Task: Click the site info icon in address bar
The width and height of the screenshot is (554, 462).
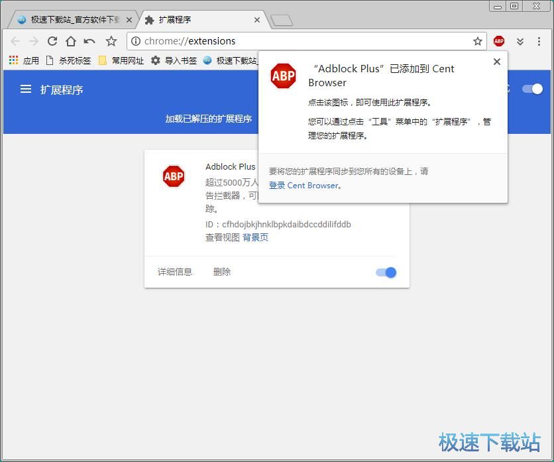Action: click(x=136, y=41)
